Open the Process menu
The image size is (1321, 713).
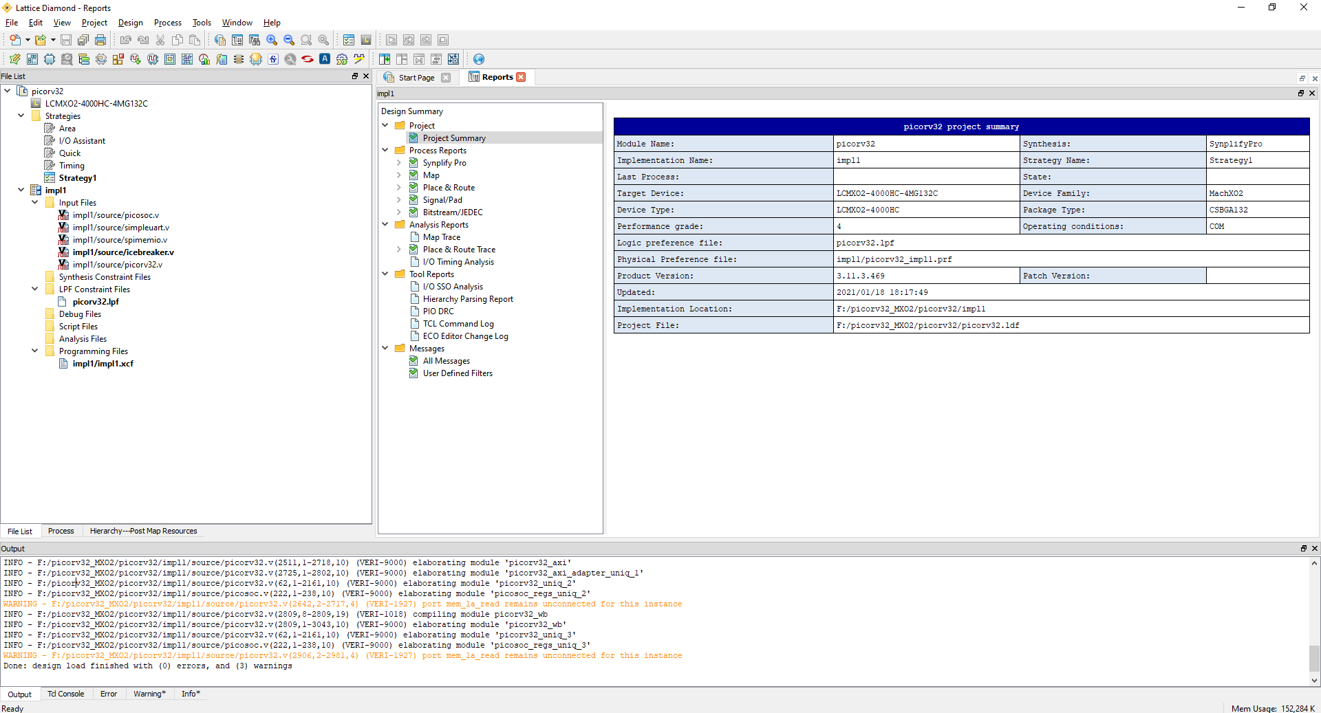point(168,23)
